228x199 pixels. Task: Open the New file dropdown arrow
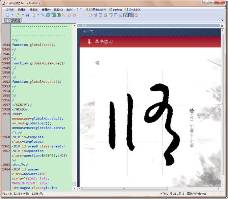pyautogui.click(x=13, y=15)
